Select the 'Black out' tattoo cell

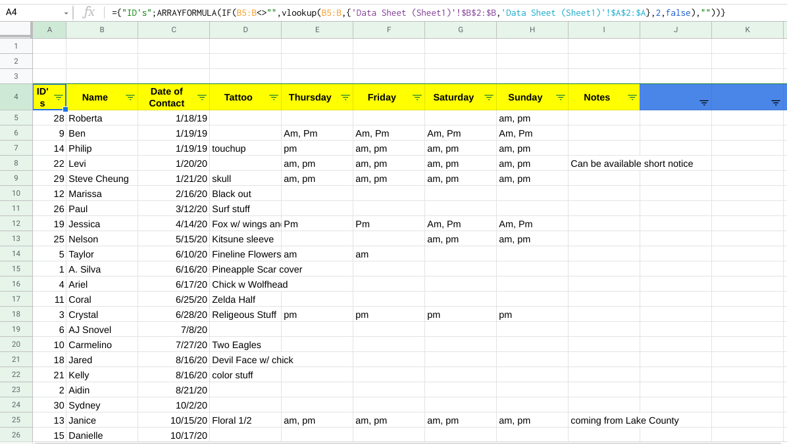245,194
